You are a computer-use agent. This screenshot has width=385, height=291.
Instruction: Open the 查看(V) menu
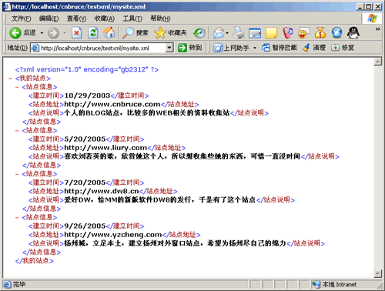[76, 18]
